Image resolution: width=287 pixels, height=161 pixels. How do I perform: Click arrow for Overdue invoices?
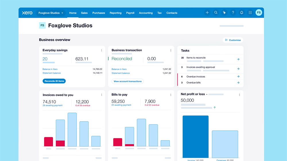238,76
